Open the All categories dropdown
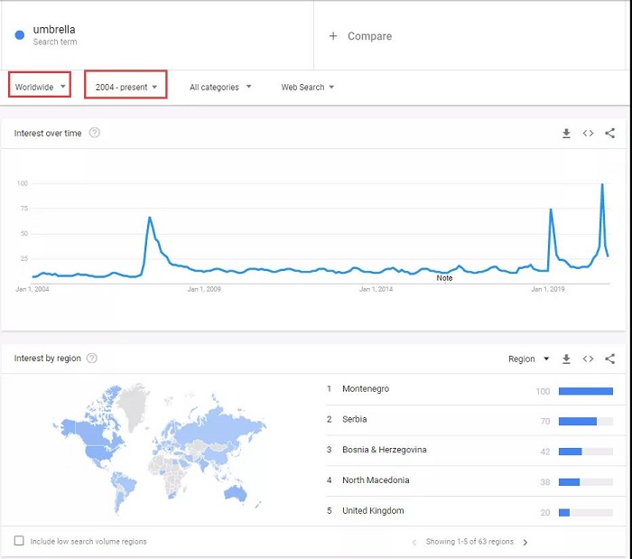The width and height of the screenshot is (632, 559). tap(220, 88)
